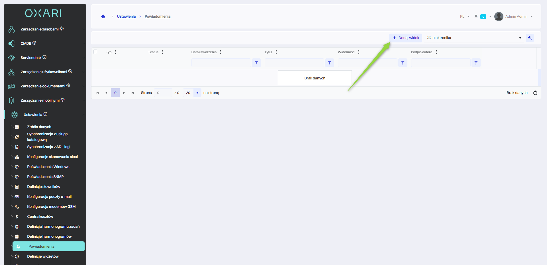Screen dimensions: 547x265
Task: Click the filter icon for Data utworzenia
Action: click(x=256, y=63)
